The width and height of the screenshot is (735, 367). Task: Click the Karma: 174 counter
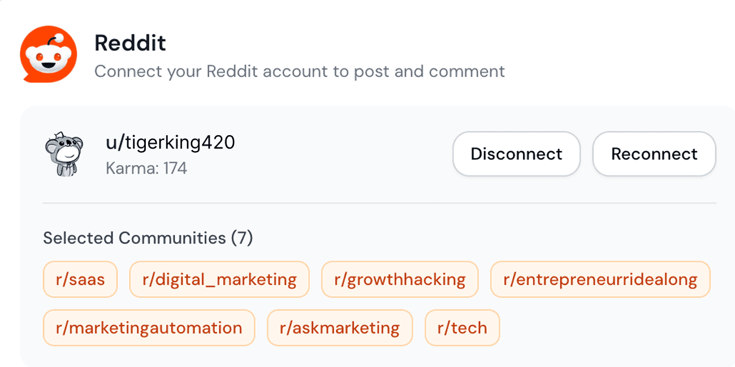click(x=146, y=169)
